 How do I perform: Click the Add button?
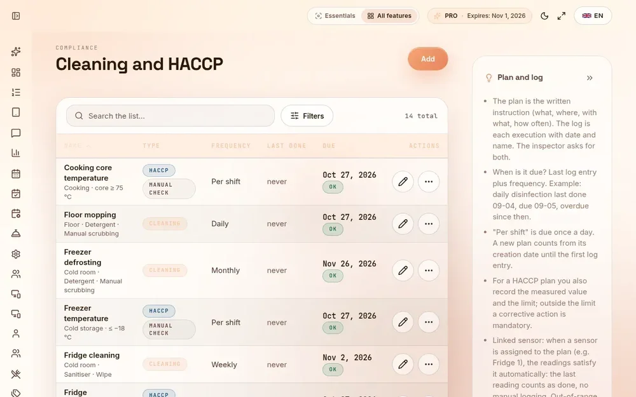coord(428,58)
